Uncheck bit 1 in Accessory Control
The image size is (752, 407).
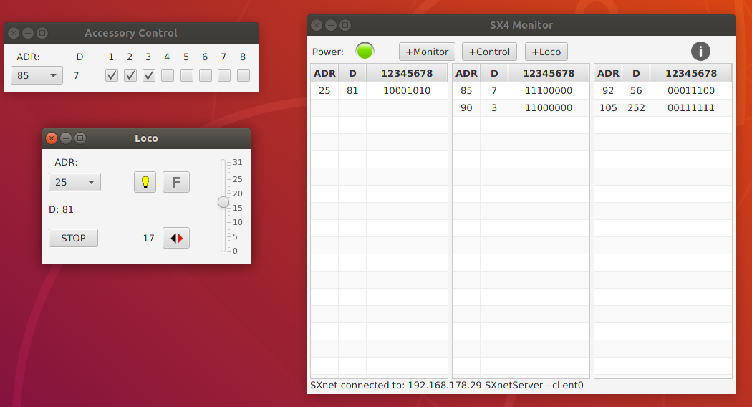pyautogui.click(x=111, y=75)
